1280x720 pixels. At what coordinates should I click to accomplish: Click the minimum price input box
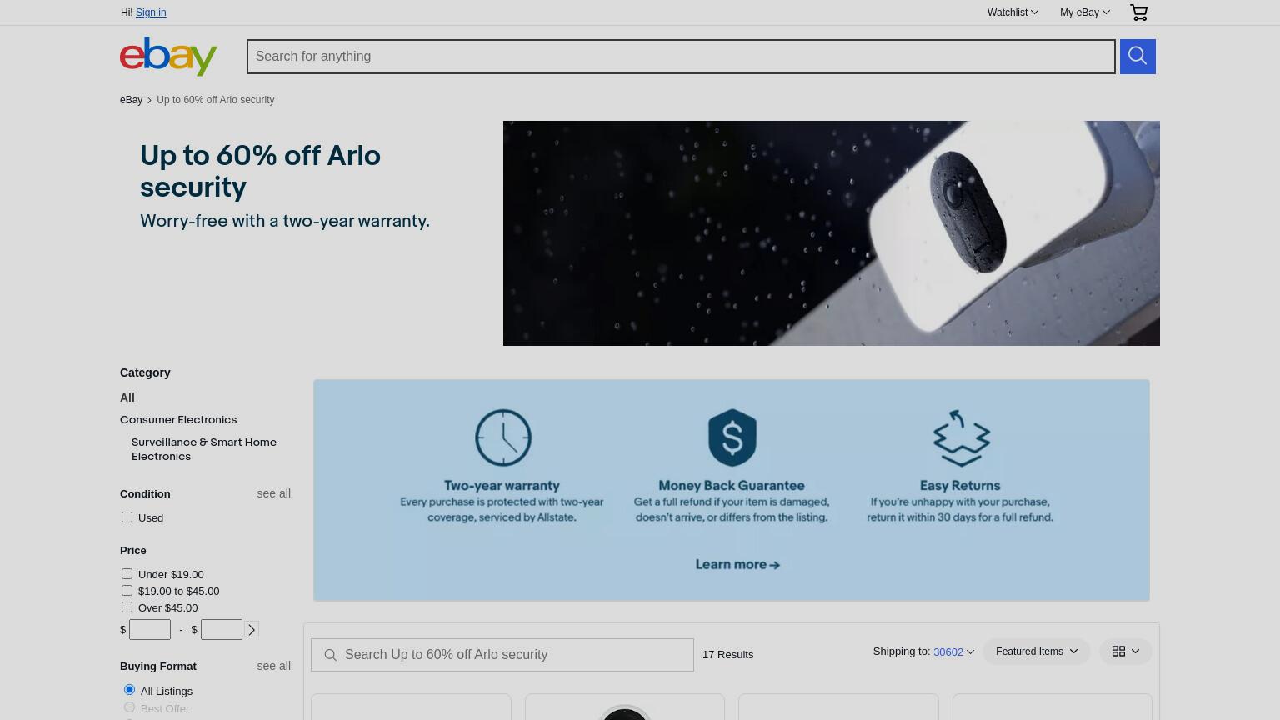(x=150, y=630)
